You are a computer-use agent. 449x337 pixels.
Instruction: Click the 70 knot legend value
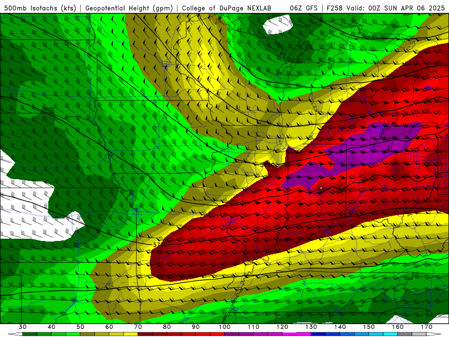[x=138, y=327]
